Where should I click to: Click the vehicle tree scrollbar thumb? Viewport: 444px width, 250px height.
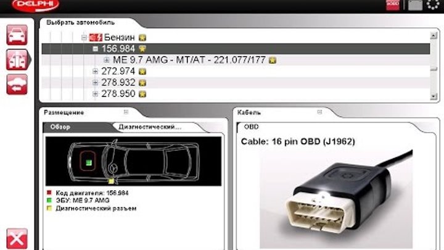coord(434,69)
